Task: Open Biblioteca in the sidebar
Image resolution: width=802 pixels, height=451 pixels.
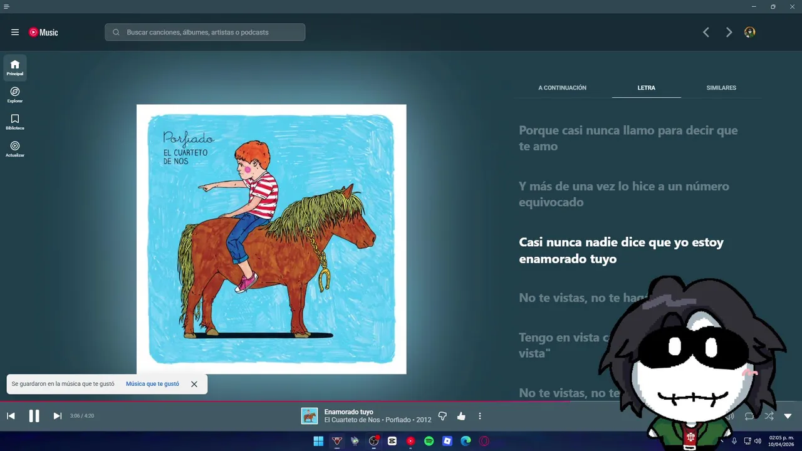Action: [15, 122]
